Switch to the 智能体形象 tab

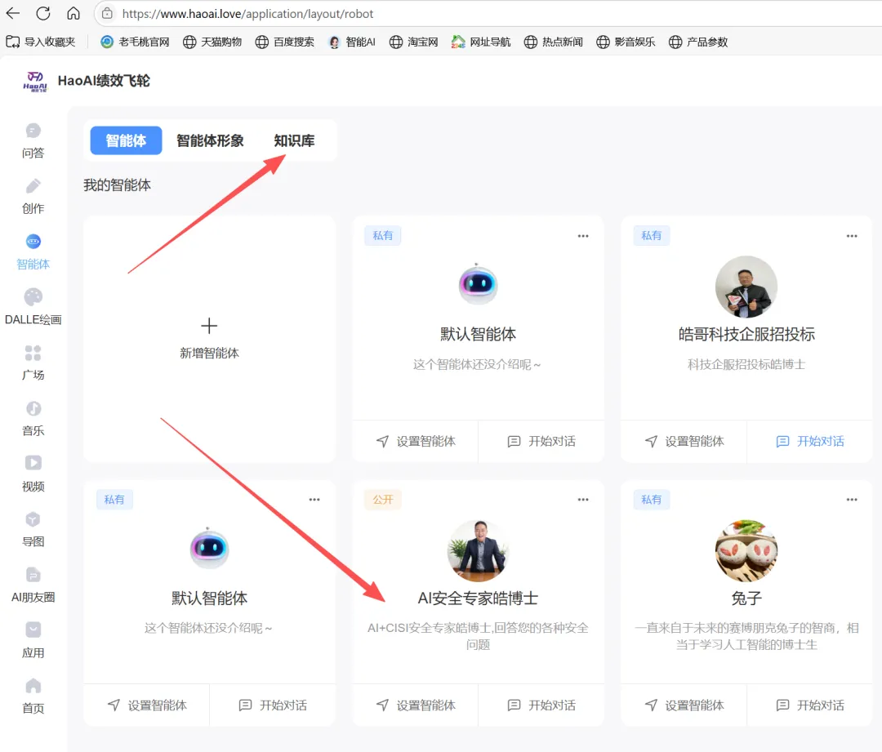coord(210,140)
